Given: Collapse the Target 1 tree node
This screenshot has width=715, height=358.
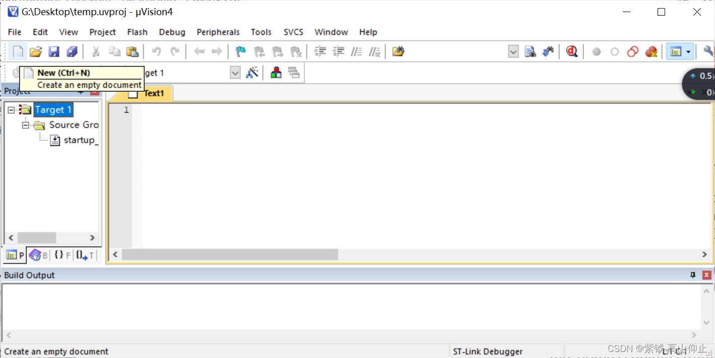Looking at the screenshot, I should (12, 110).
